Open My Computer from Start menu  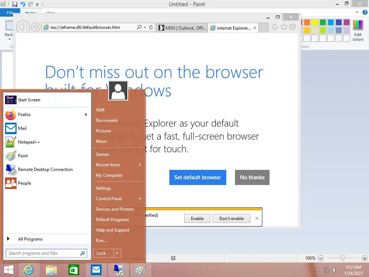(109, 175)
